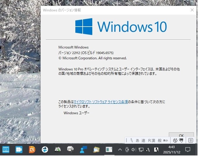Click the 連 conversion mode indicator

pyautogui.click(x=143, y=140)
